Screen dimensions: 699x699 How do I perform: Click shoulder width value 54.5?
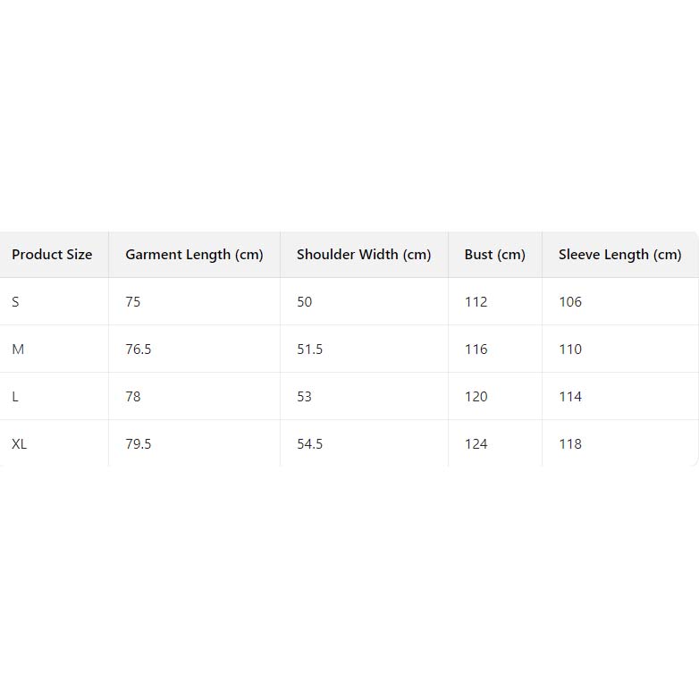(310, 444)
